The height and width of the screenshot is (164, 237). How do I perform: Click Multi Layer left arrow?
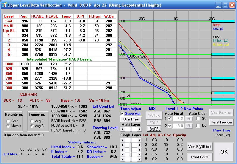coord(122,129)
